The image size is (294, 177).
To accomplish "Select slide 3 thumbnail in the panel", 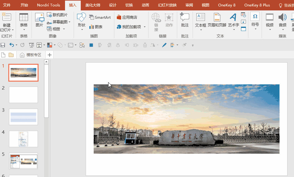I will [23, 117].
